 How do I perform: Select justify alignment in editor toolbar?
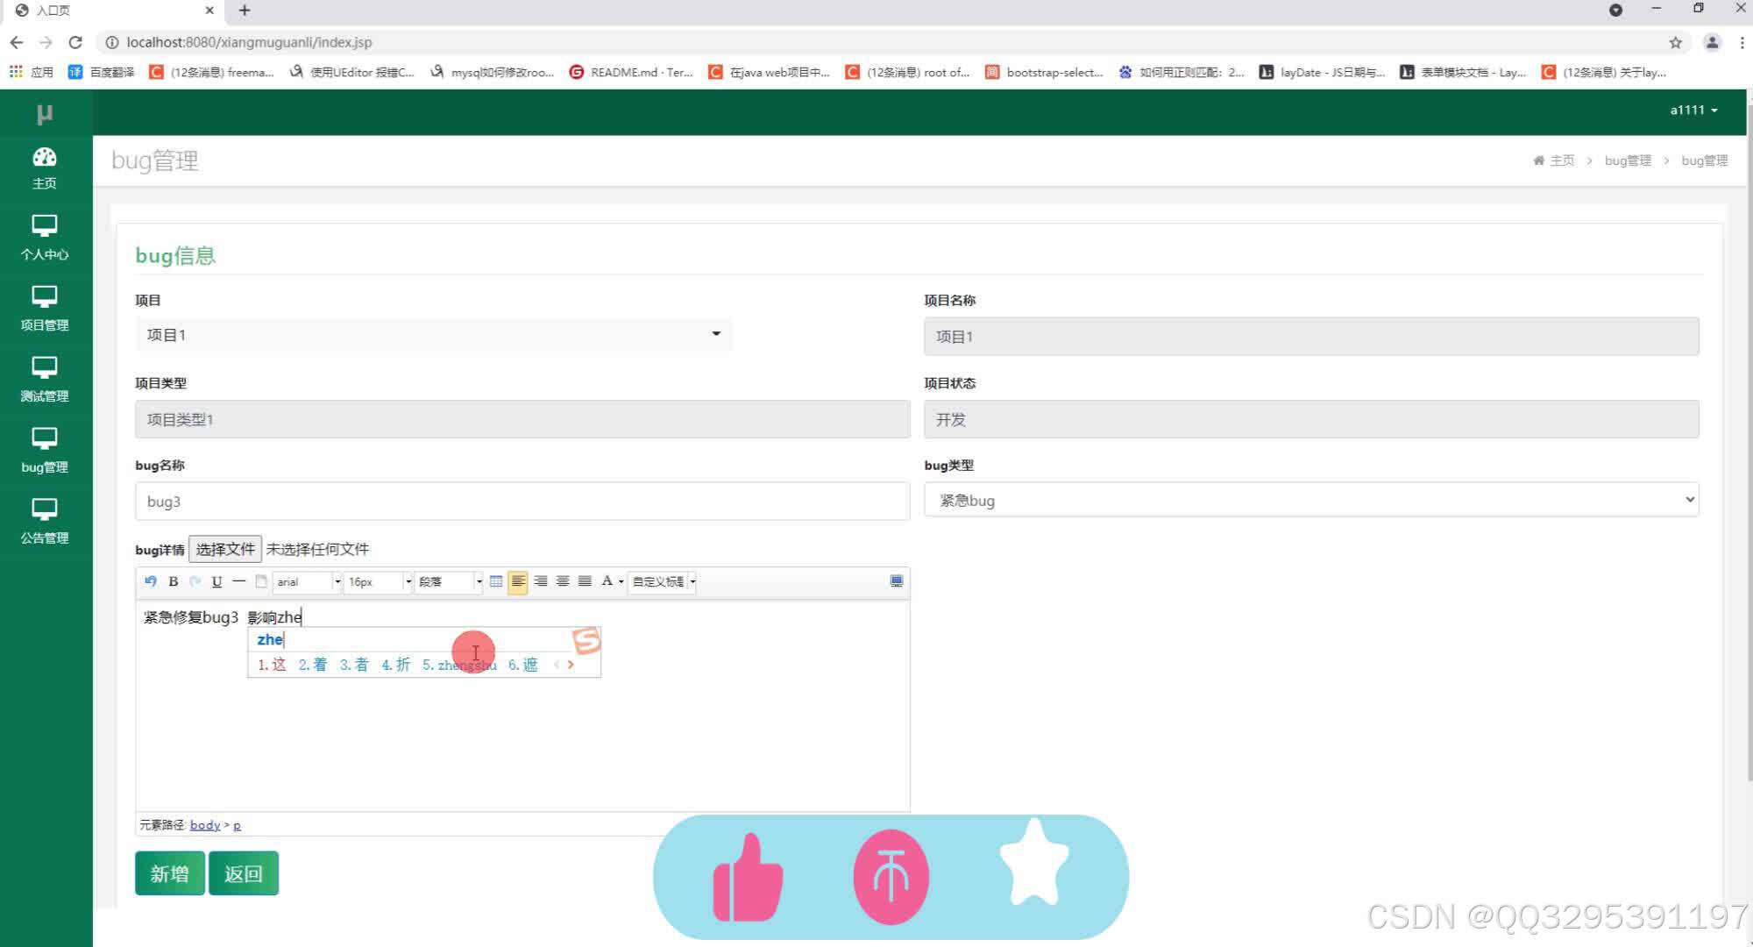point(585,581)
